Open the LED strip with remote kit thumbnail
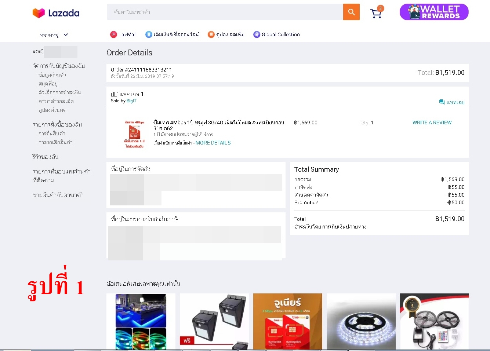Viewport: 490px width, 351px height. [435, 321]
